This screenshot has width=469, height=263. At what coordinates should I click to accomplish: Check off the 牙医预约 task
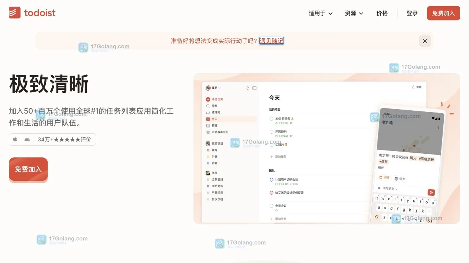[272, 132]
